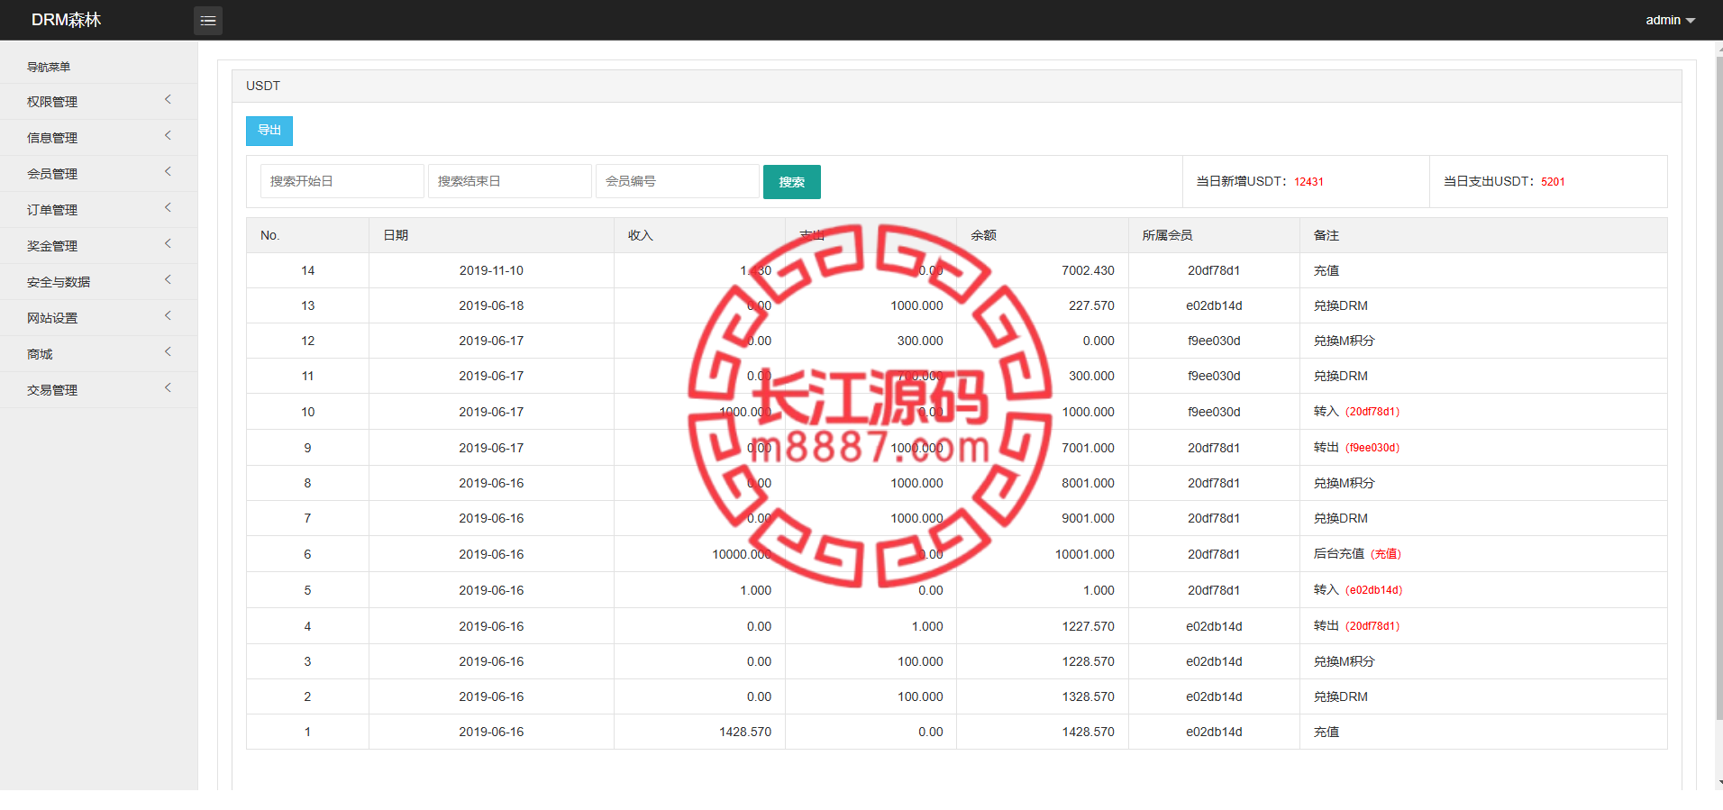Open the 信息管理 sidebar menu
The image size is (1723, 810).
pyautogui.click(x=98, y=138)
